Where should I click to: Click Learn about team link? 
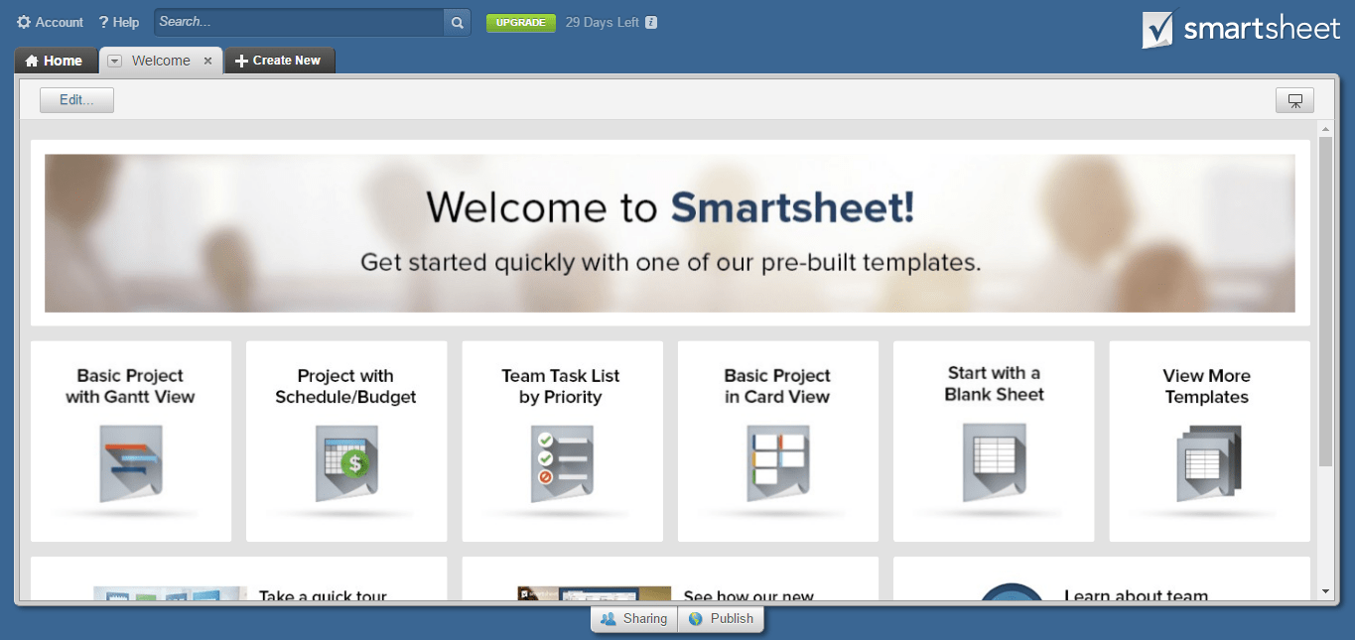1136,595
